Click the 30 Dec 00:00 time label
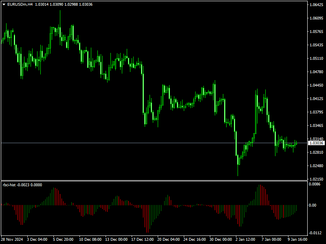This screenshot has width=326, height=244. [221, 240]
